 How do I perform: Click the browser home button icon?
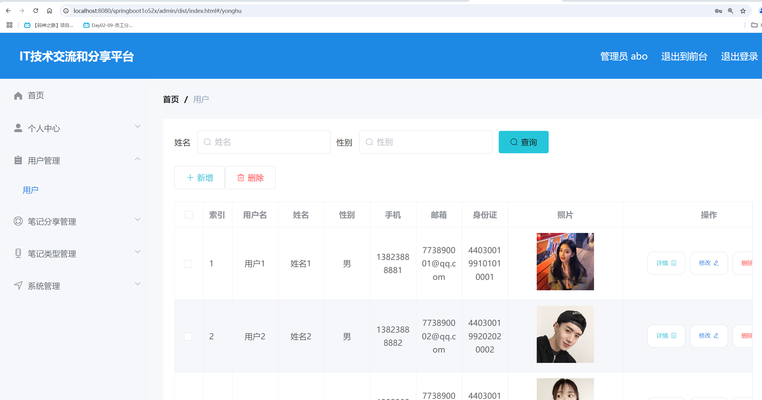[x=49, y=11]
